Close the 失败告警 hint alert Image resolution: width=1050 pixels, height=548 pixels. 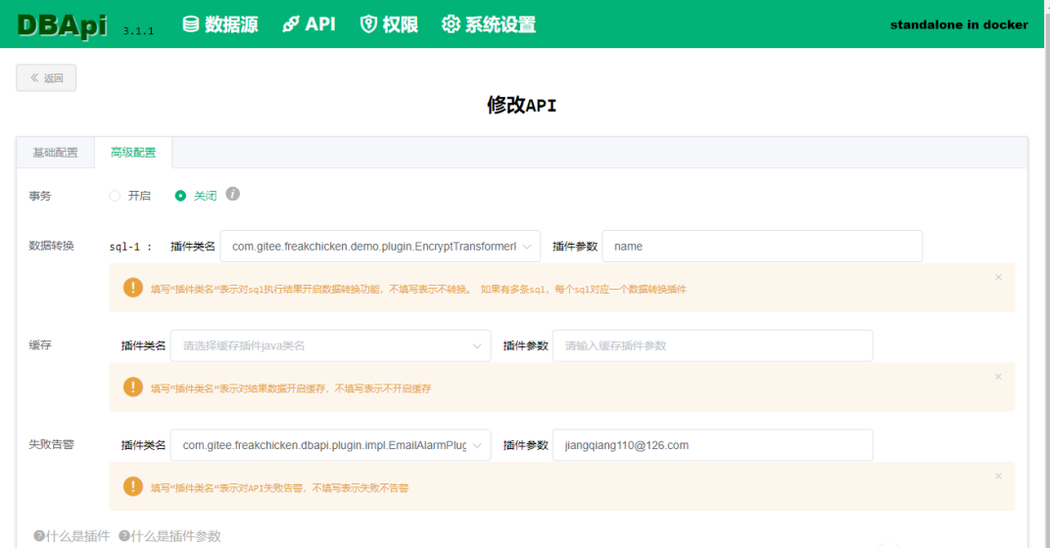click(998, 476)
